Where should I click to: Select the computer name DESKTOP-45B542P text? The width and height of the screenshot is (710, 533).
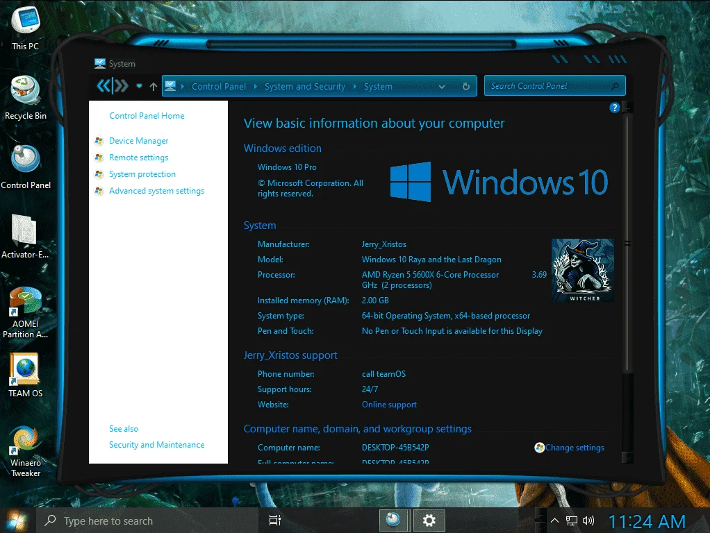click(395, 448)
